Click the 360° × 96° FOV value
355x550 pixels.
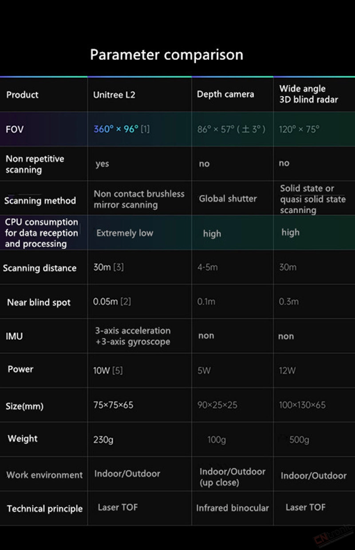click(x=116, y=129)
